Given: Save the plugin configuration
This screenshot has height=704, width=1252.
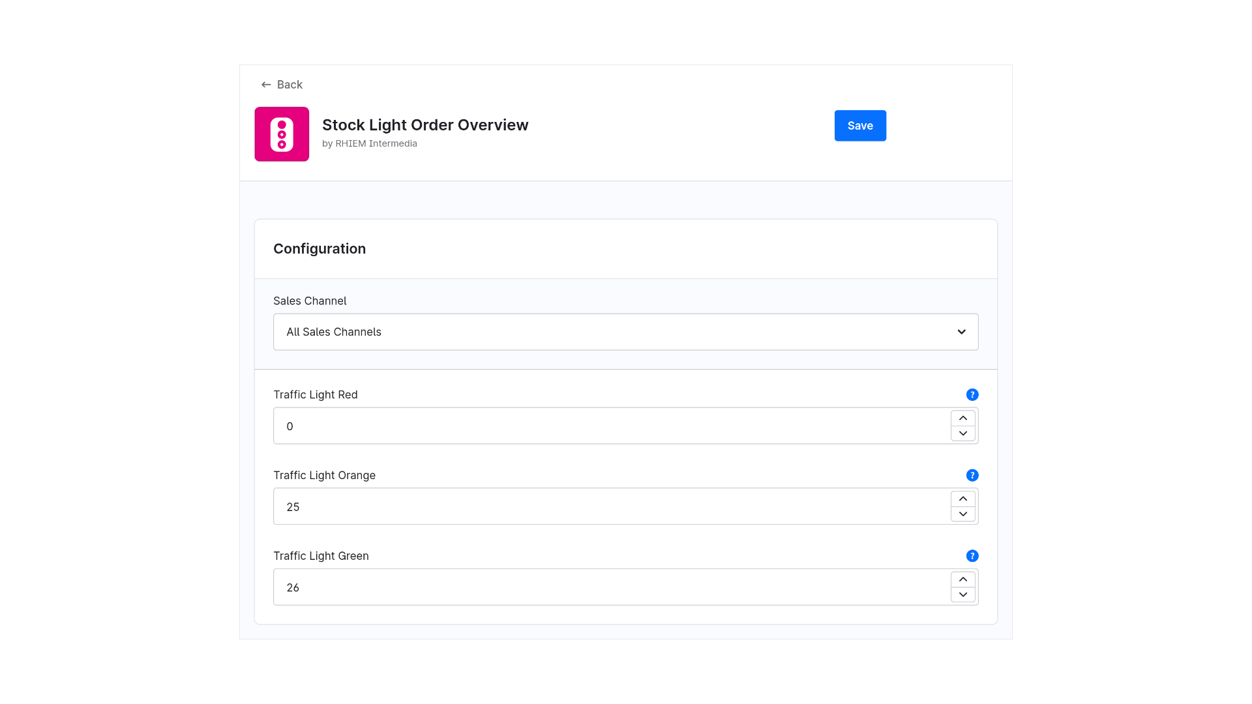Looking at the screenshot, I should click(860, 126).
